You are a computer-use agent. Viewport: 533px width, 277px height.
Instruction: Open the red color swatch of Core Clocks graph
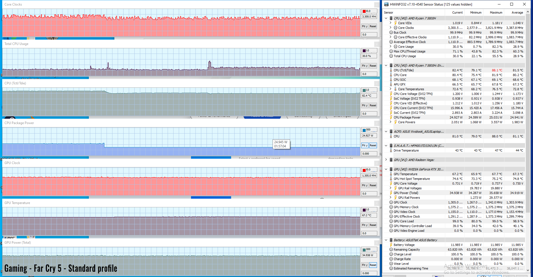(x=364, y=11)
